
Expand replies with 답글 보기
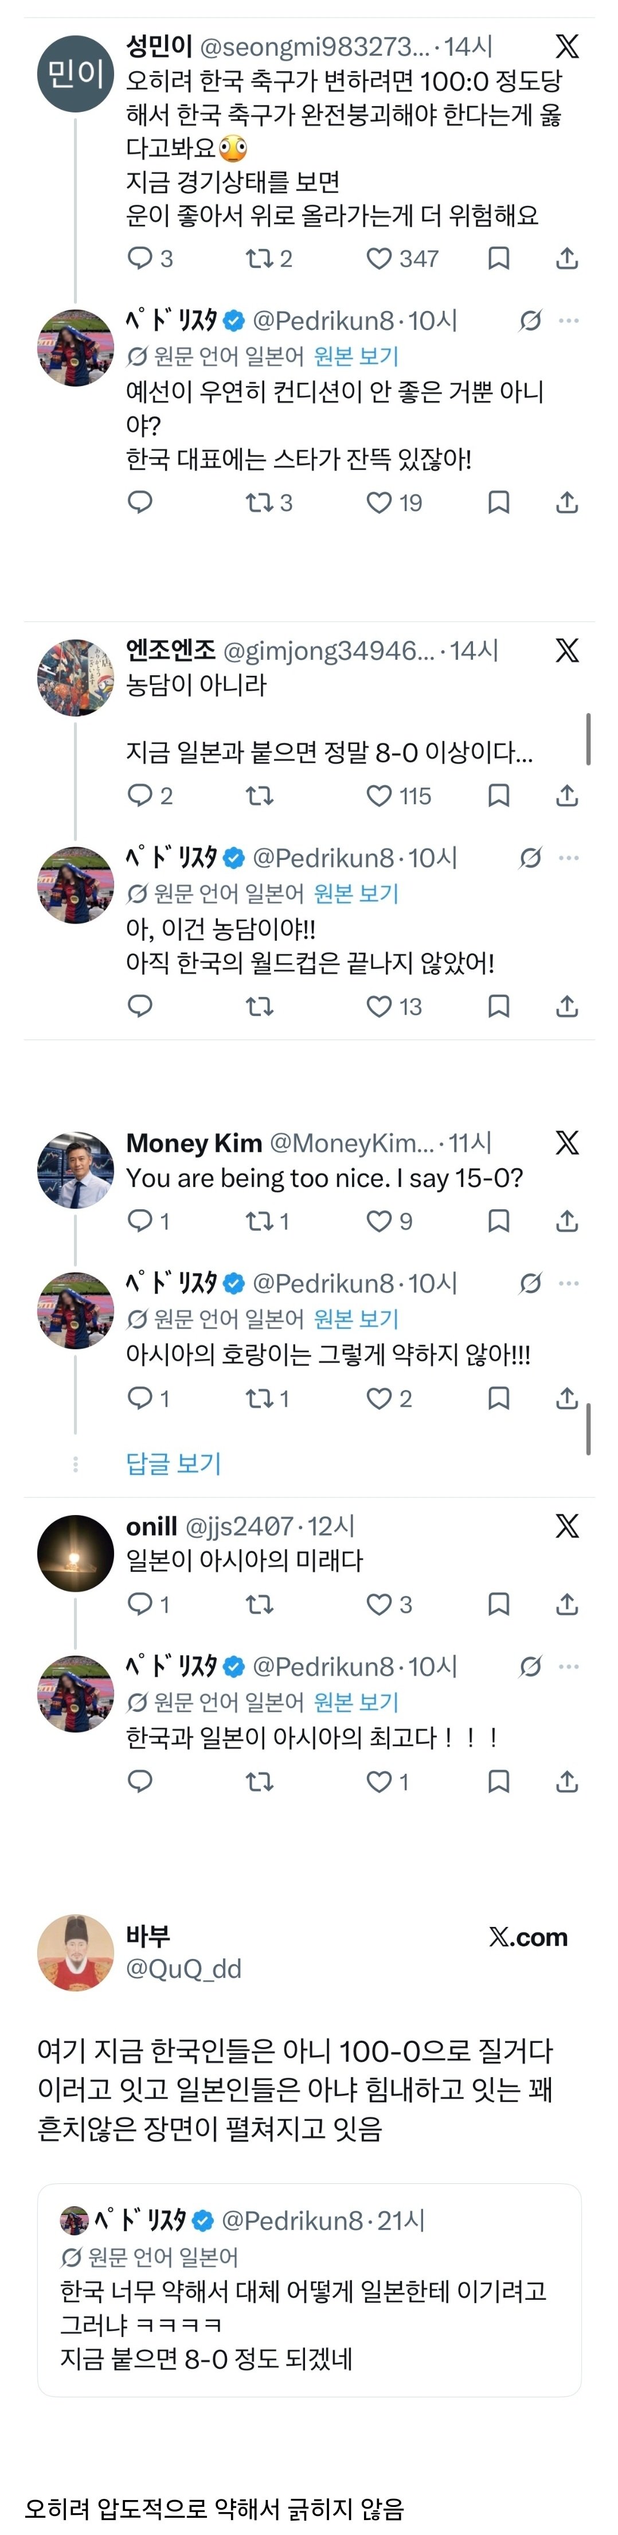[x=173, y=1463]
